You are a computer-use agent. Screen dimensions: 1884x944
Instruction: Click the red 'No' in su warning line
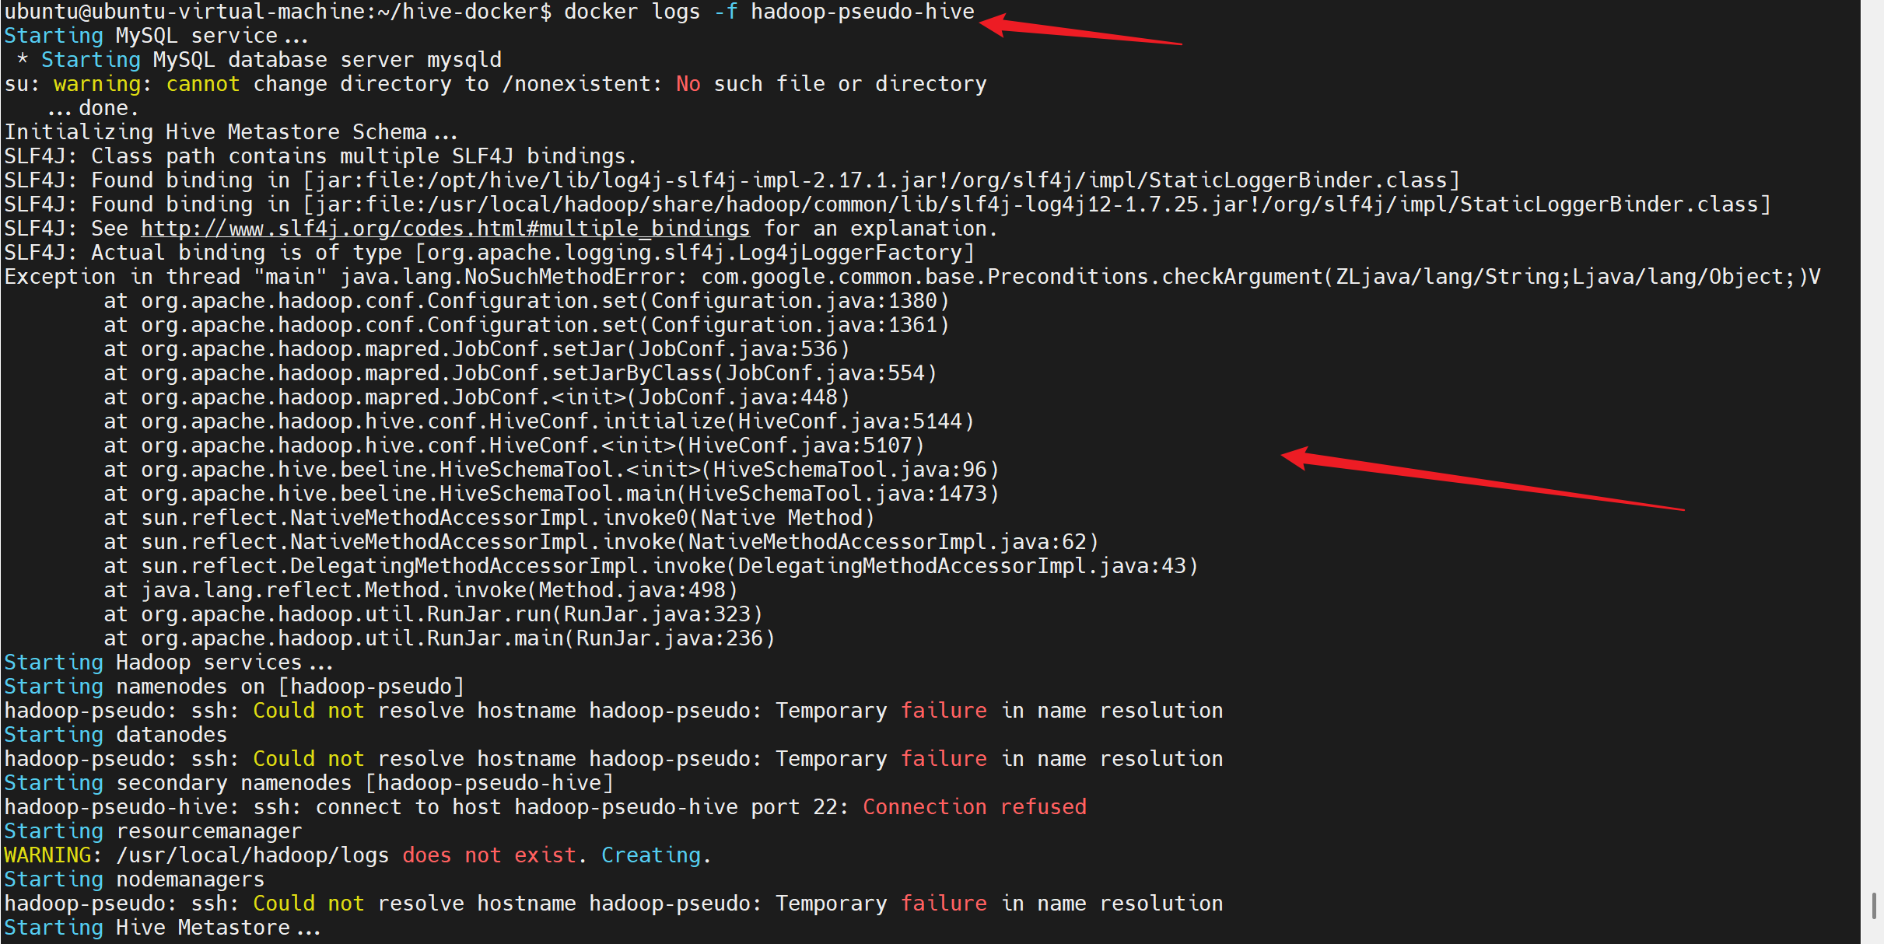[x=688, y=84]
